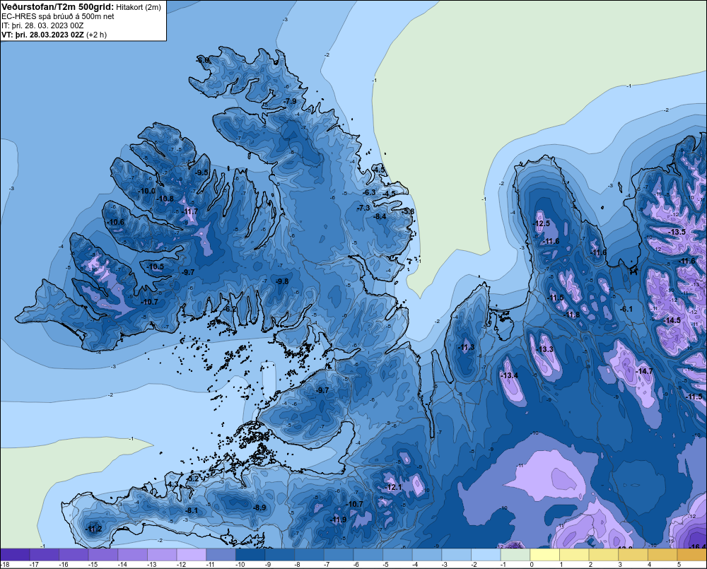
Task: Click the 5 tick label on the legend
Action: (679, 565)
